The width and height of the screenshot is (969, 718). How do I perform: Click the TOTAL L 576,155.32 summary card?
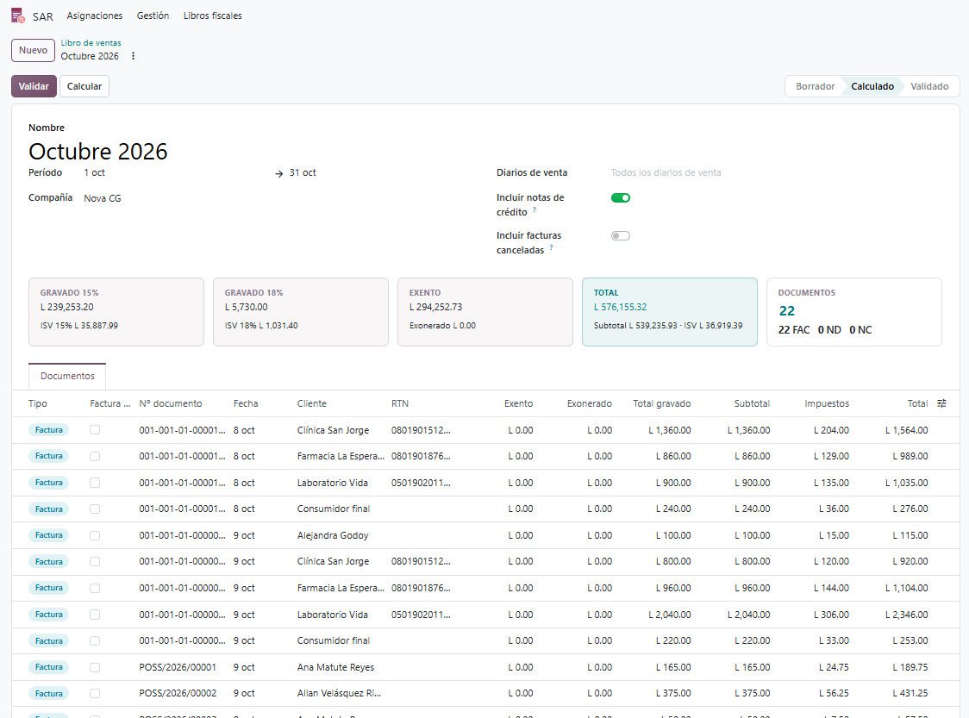click(669, 312)
